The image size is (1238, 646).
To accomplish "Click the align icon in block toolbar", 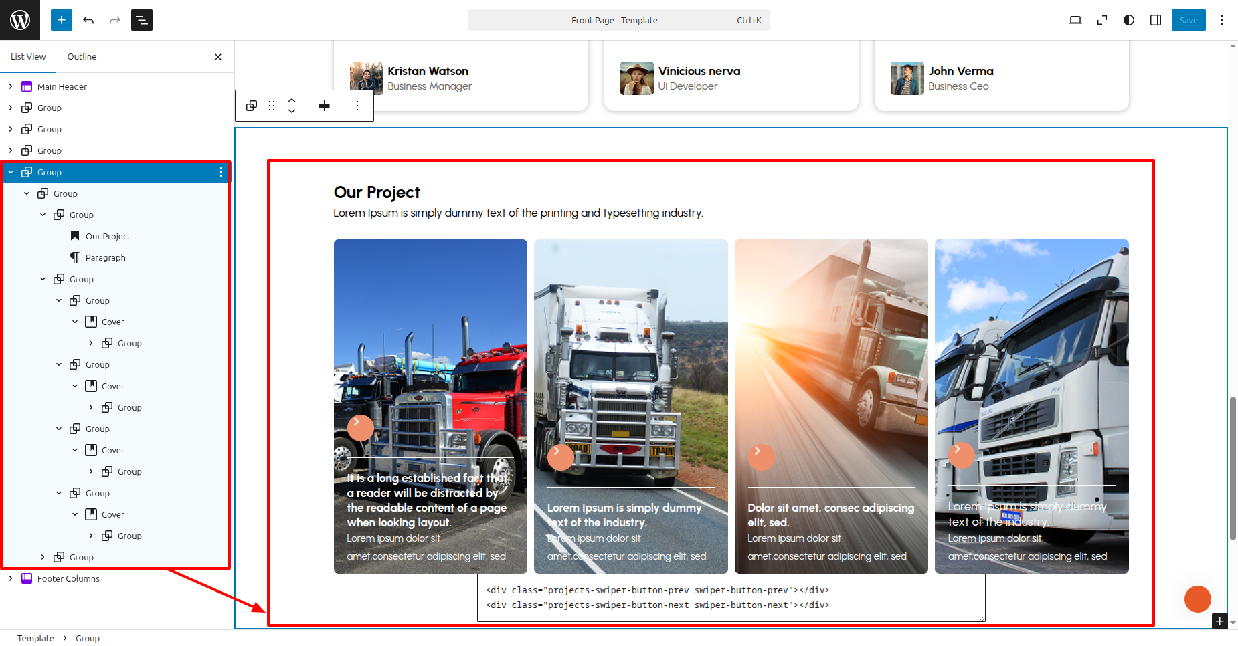I will point(325,106).
